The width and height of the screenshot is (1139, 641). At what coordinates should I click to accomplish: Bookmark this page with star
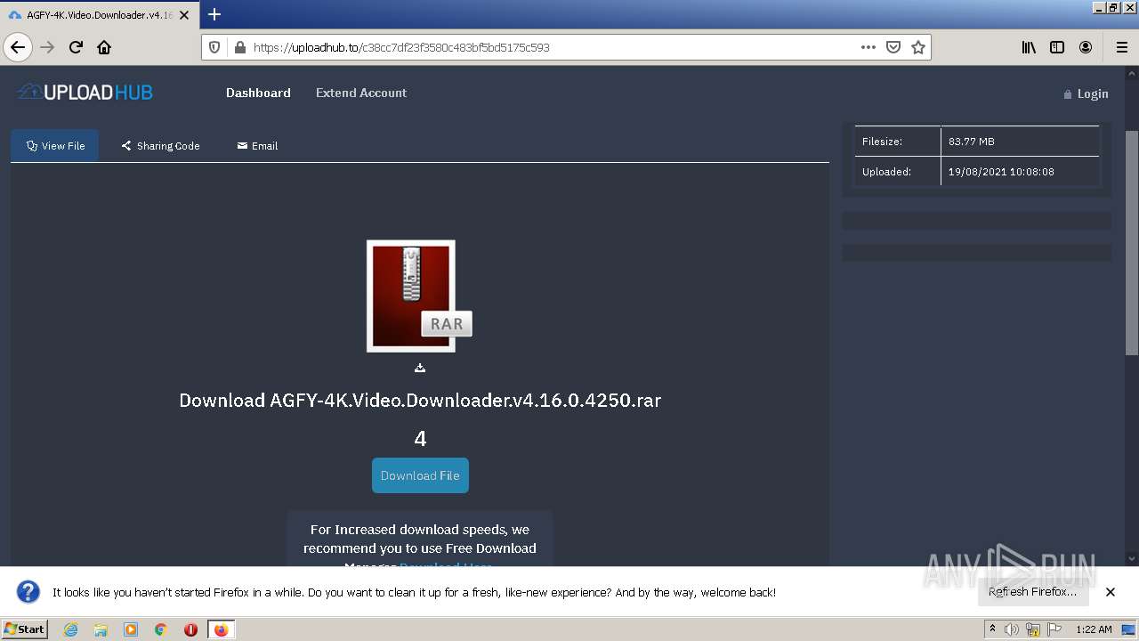tap(918, 47)
